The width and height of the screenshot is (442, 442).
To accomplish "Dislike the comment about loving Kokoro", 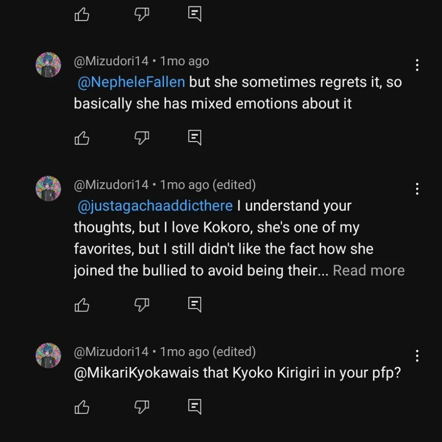I will pos(141,305).
